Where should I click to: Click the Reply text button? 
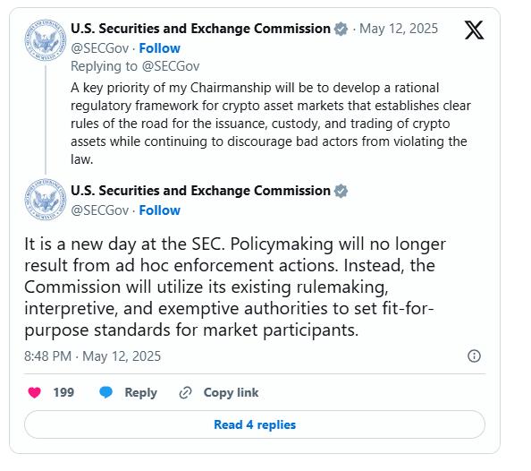point(141,392)
